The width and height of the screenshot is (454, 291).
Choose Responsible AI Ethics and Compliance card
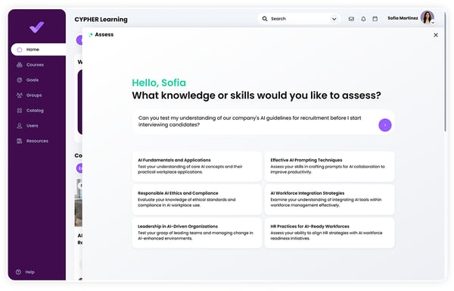coord(197,199)
